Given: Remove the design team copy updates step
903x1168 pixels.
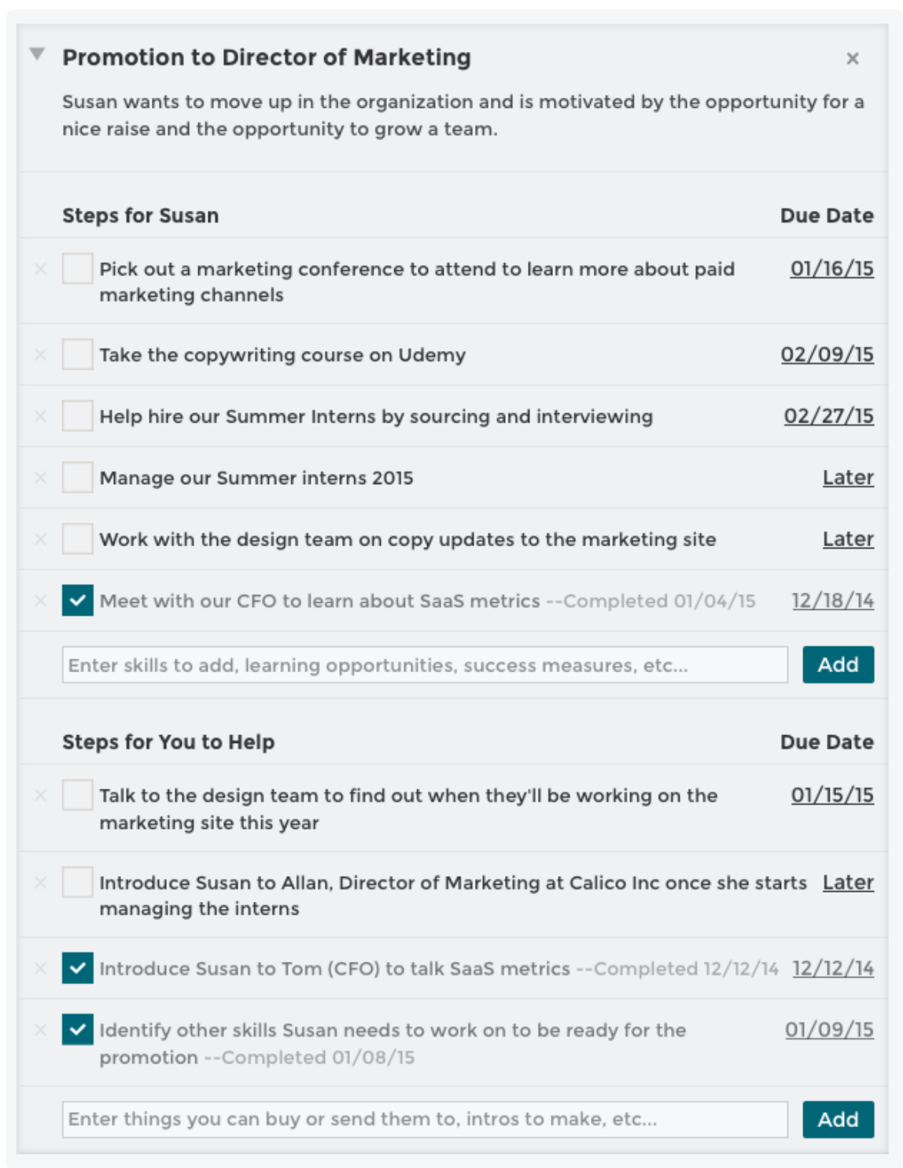Looking at the screenshot, I should tap(41, 539).
